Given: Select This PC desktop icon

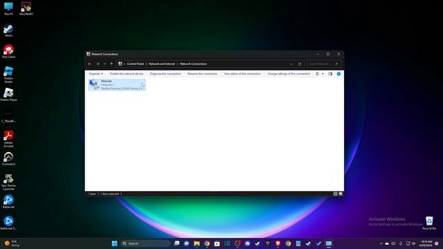Looking at the screenshot, I should [x=8, y=8].
